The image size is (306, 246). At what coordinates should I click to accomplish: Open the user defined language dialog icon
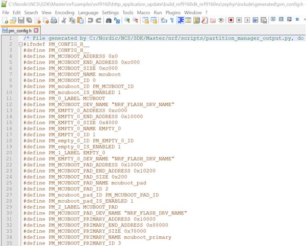coord(188,20)
